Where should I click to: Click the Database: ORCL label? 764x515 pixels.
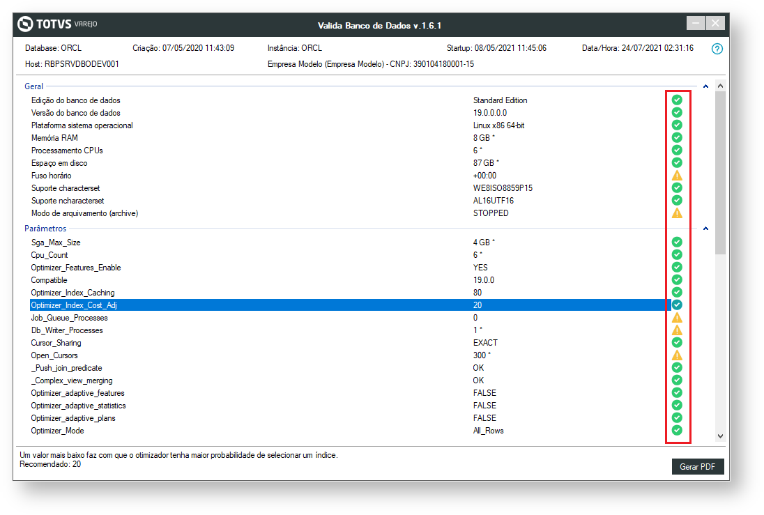click(x=53, y=48)
